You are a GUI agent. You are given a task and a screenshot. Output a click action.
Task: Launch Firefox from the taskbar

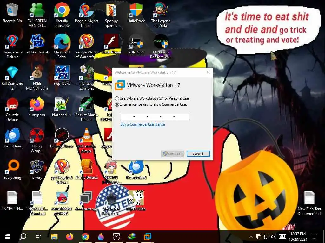coord(70,237)
